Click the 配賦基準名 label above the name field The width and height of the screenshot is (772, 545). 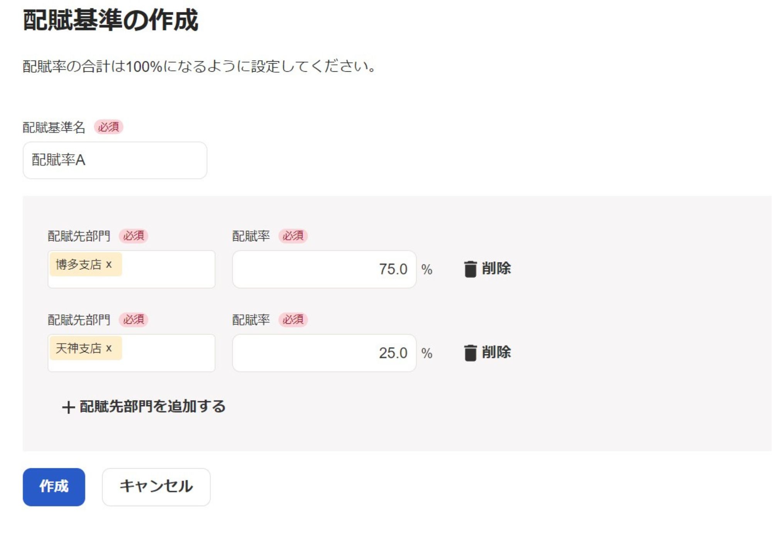point(54,127)
